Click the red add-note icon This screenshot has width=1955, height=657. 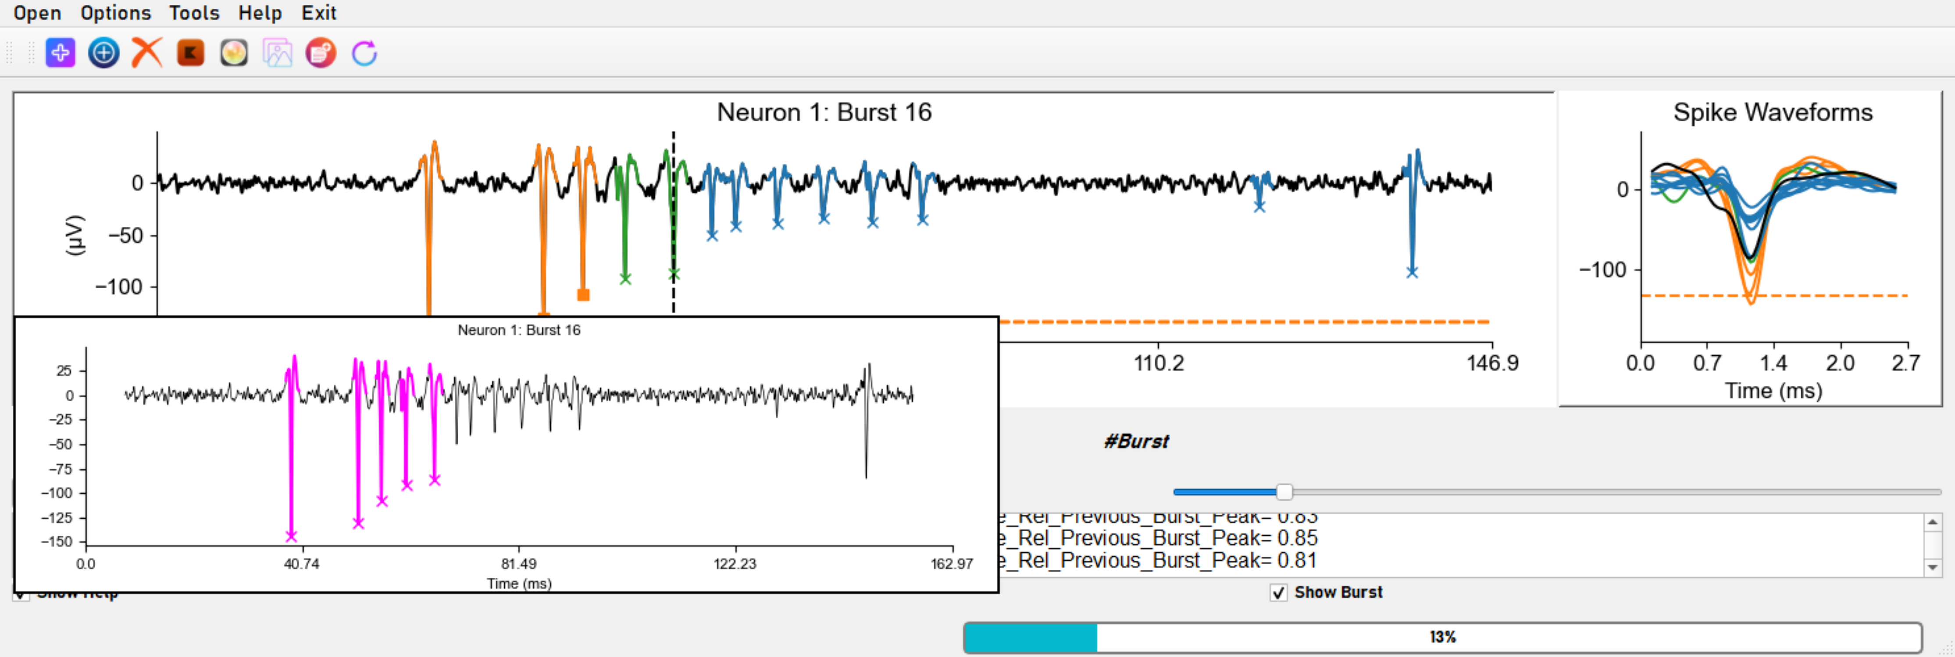pos(321,53)
